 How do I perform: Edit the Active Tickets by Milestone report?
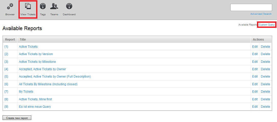[255, 62]
